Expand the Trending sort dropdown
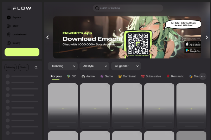 tap(63, 66)
